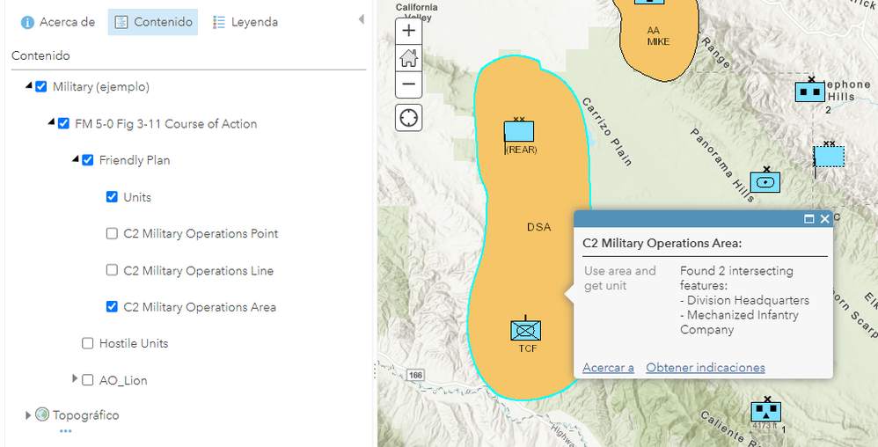Screen dimensions: 878x447
Task: Click the route 166 highway shield
Action: tap(415, 375)
